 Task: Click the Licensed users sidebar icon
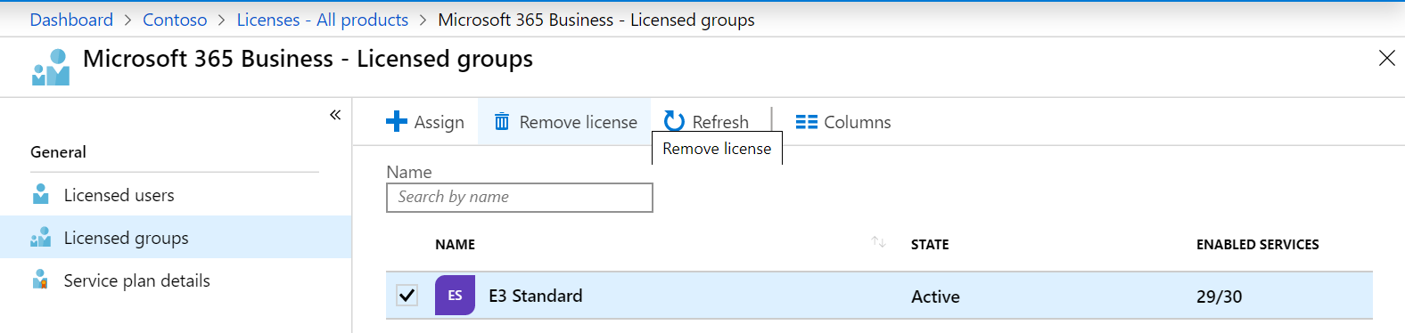click(x=40, y=194)
